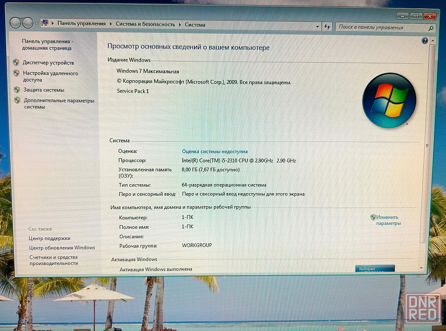Screen dimensions: 446x331
Task: Click the Forward navigation arrow button
Action: pyautogui.click(x=28, y=22)
